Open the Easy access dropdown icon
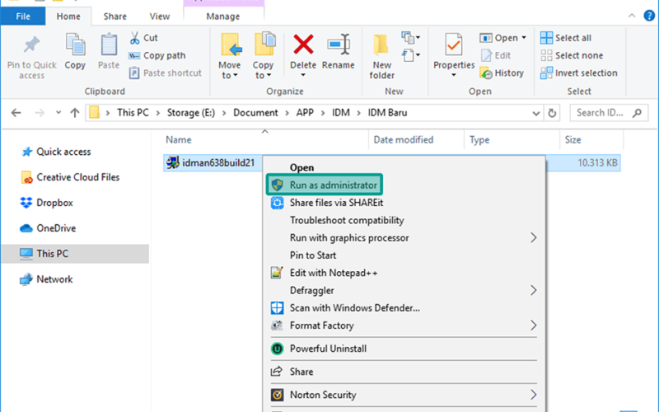The width and height of the screenshot is (659, 412). (x=410, y=55)
